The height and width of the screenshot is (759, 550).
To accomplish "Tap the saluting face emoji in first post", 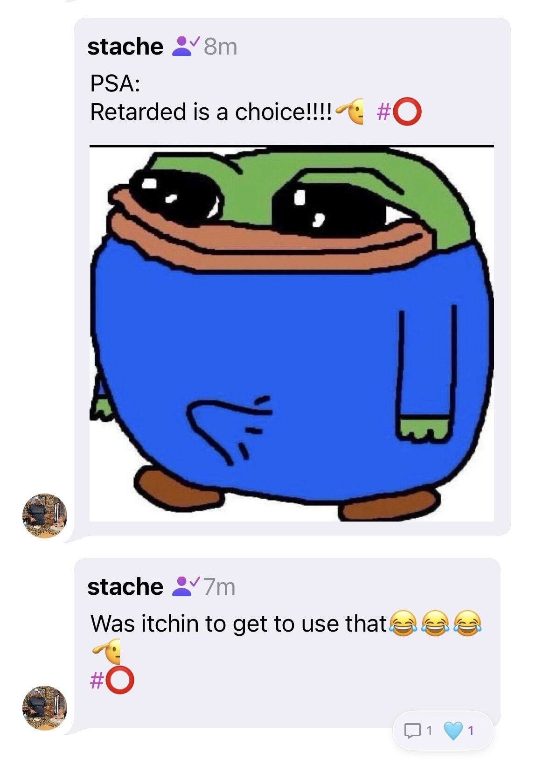I will [350, 111].
